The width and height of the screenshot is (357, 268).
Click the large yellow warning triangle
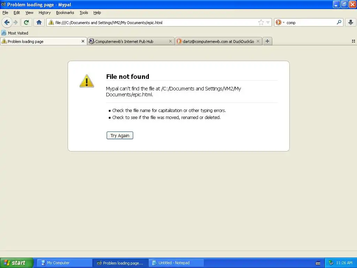click(x=87, y=81)
